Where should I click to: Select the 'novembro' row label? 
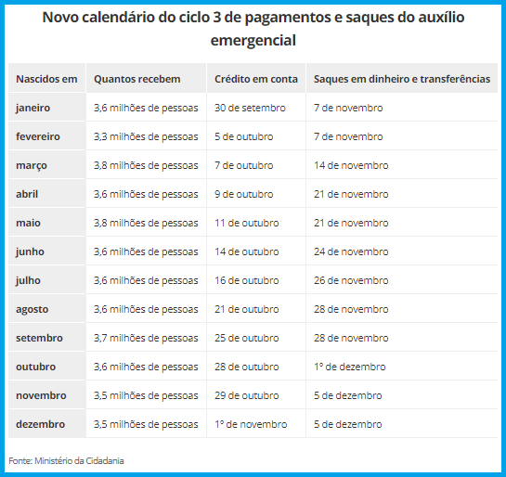coord(41,395)
